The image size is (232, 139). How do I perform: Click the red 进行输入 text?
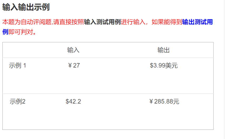click(x=133, y=22)
